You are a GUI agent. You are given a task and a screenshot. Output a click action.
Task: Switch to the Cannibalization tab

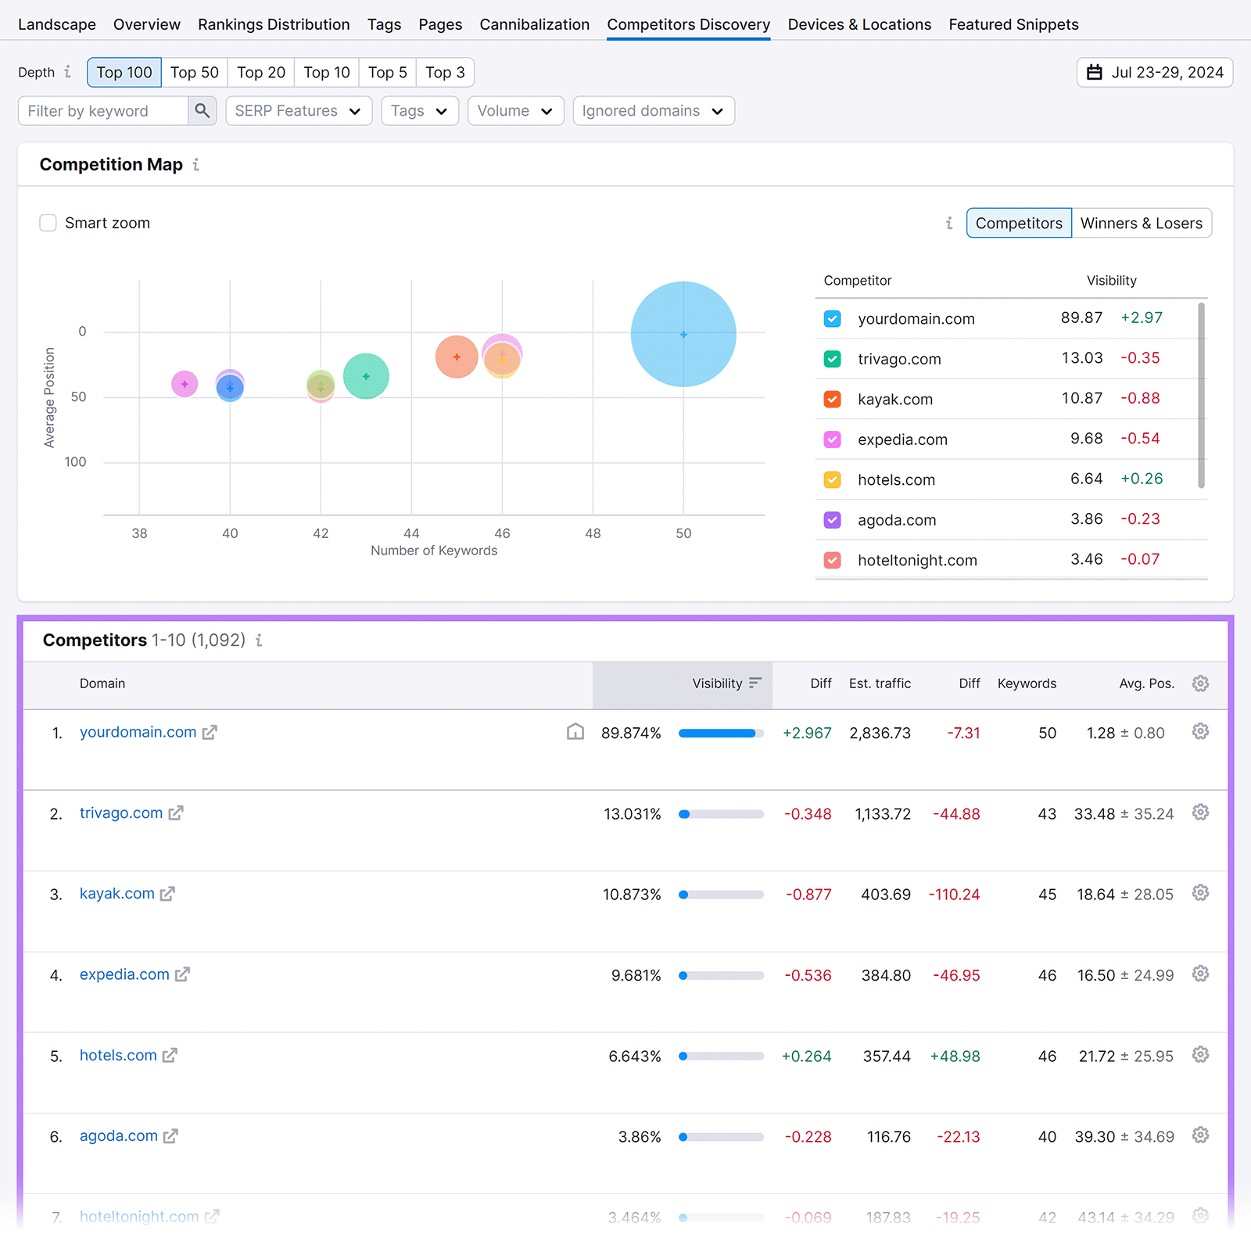(x=534, y=24)
